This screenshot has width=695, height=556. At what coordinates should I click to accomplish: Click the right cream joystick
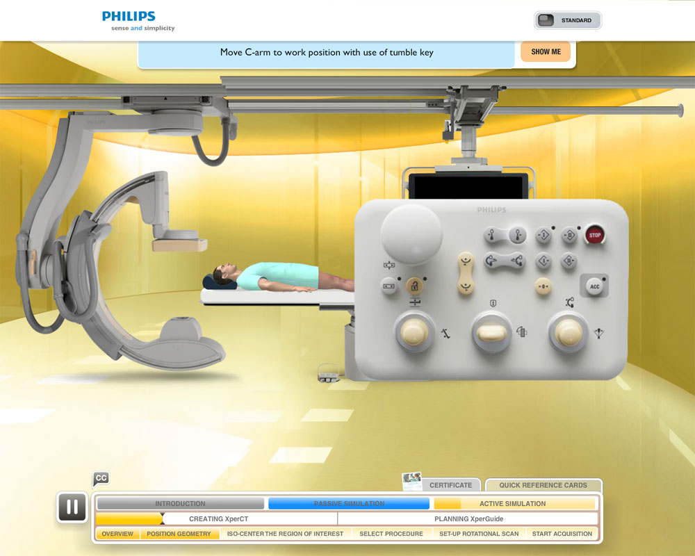[569, 332]
